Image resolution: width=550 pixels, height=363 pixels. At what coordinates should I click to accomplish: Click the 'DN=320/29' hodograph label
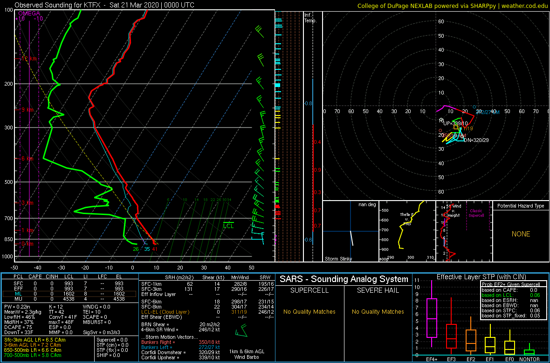coord(476,140)
